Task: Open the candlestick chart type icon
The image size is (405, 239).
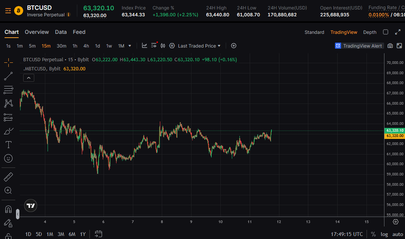Action: pos(163,46)
